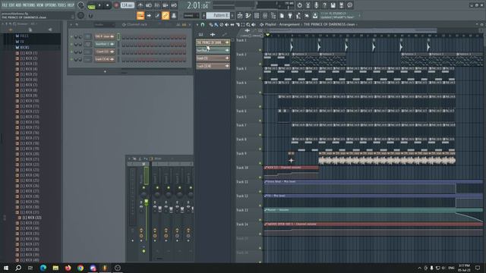Toggle the browser view icon in toolbar
486x273 pixels.
(273, 15)
